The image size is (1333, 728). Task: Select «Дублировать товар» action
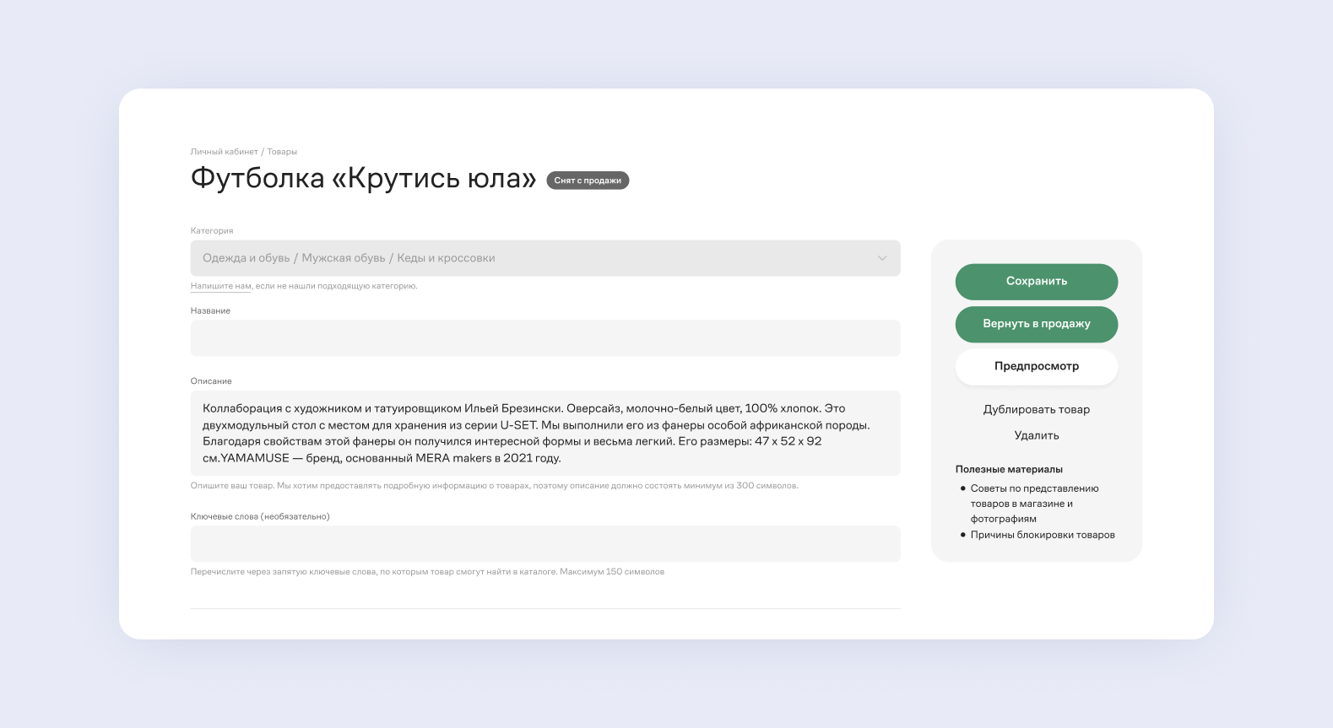coord(1036,410)
